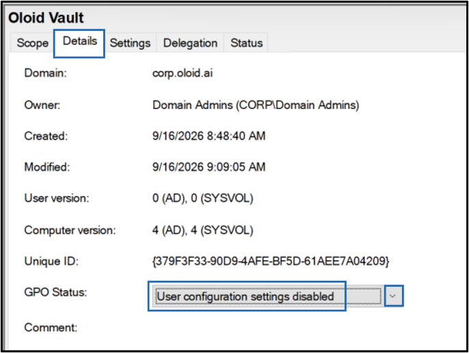
Task: Click the Modified: label
Action: click(47, 167)
